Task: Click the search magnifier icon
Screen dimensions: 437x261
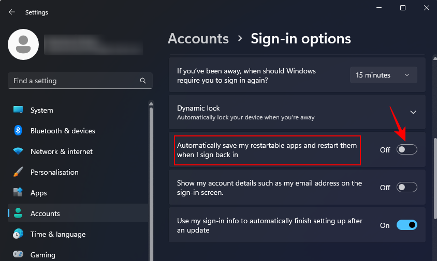Action: point(143,81)
